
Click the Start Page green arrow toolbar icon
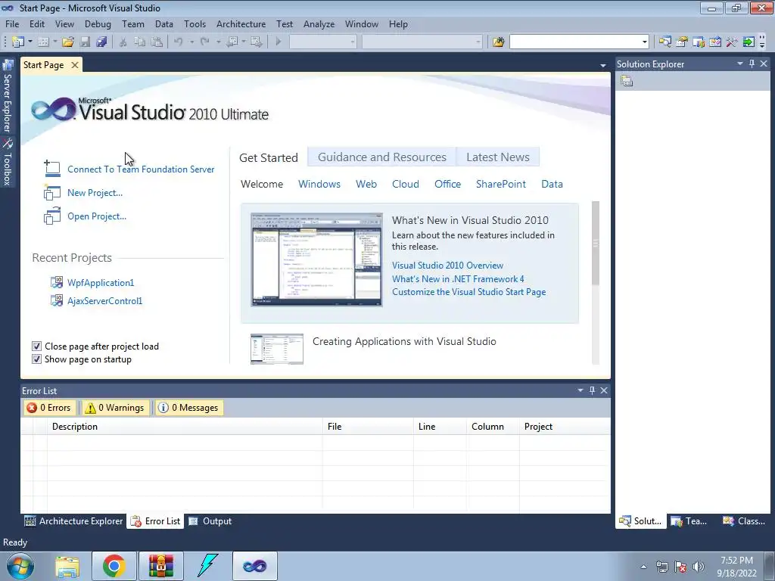(749, 42)
